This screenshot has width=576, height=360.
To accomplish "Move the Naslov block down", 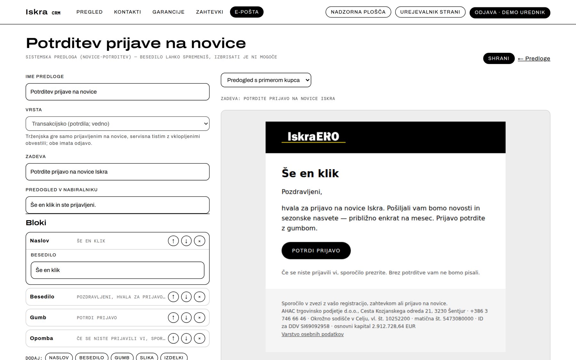I will coord(186,241).
